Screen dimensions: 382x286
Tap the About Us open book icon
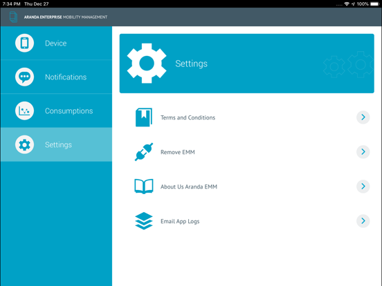tap(144, 187)
